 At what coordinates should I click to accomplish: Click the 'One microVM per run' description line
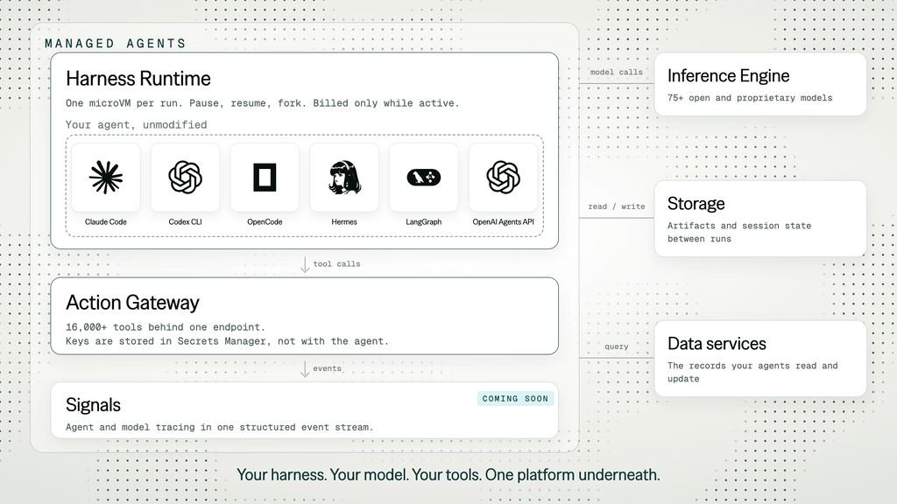[x=263, y=103]
